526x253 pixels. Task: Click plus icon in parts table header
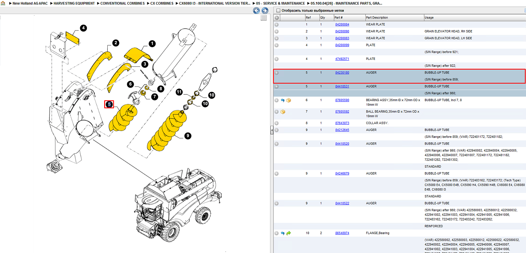(x=277, y=17)
